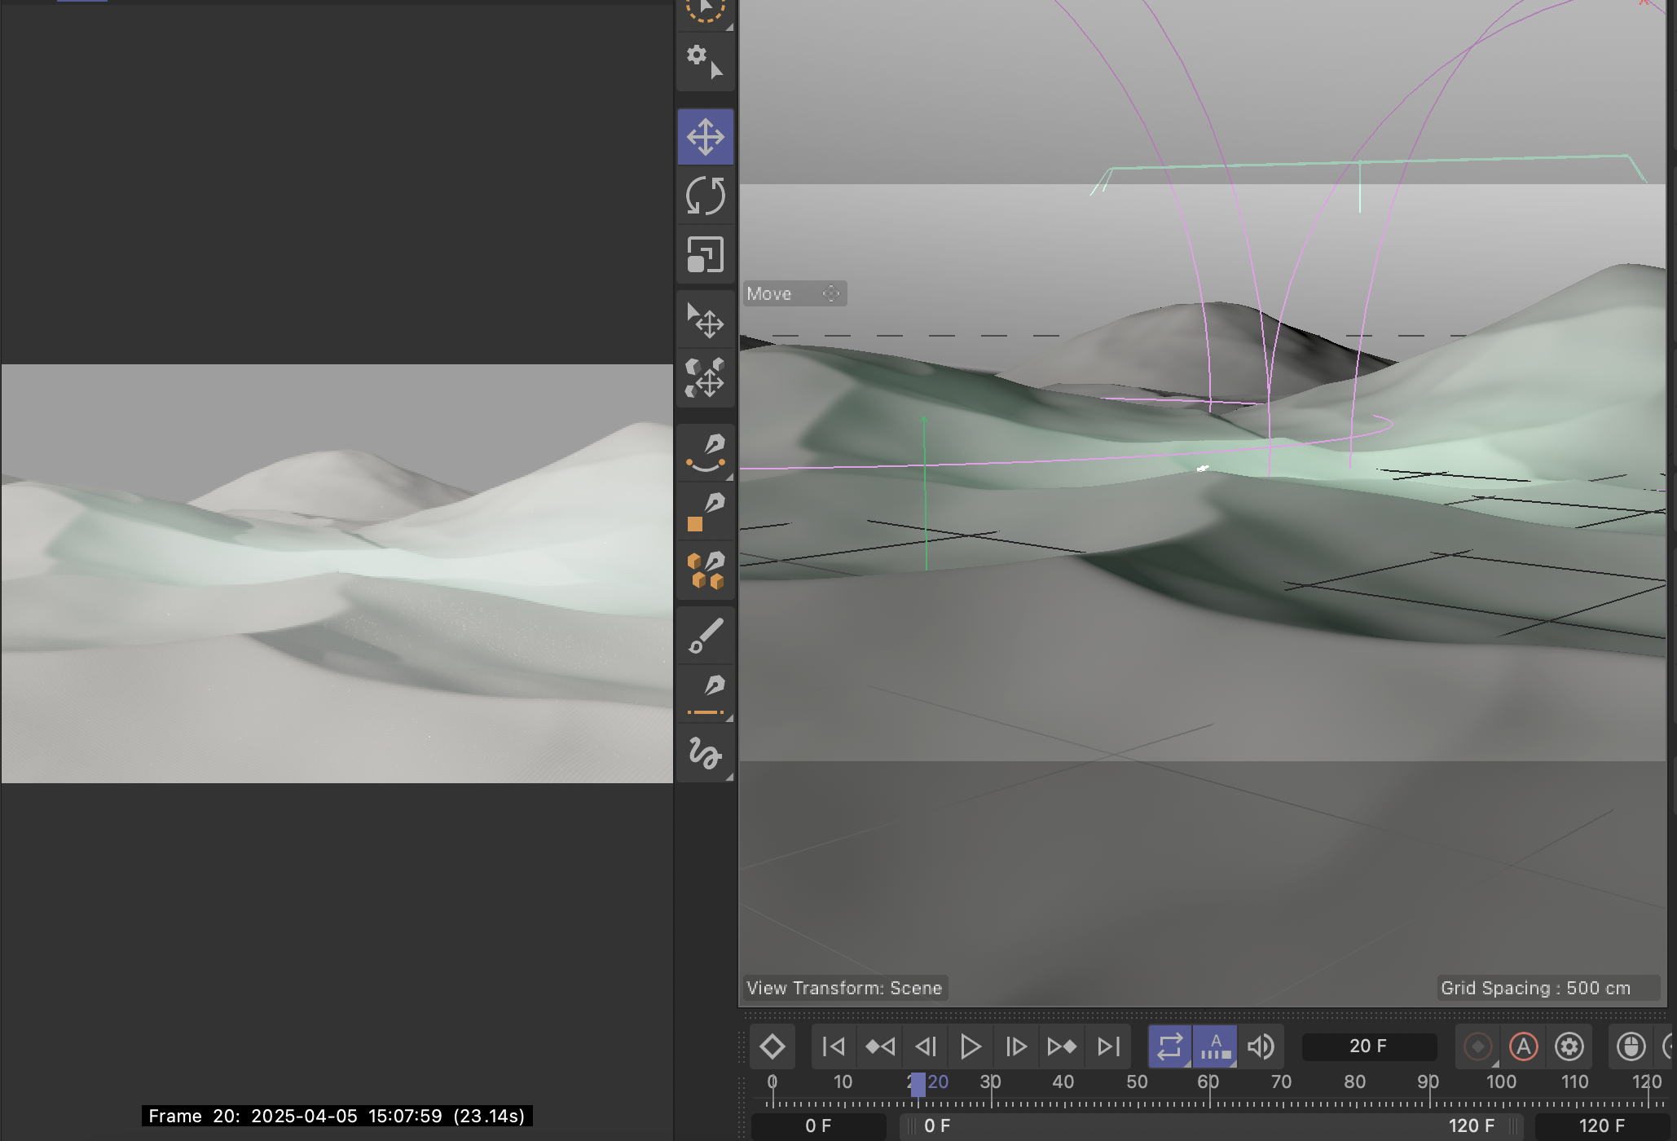This screenshot has height=1141, width=1677.
Task: Select the Scale tool
Action: (705, 255)
